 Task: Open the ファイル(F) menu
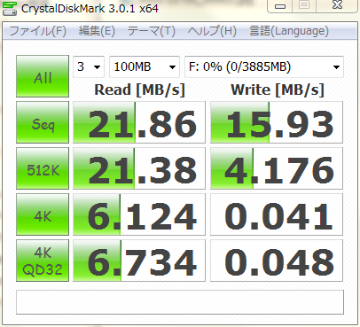(x=38, y=31)
